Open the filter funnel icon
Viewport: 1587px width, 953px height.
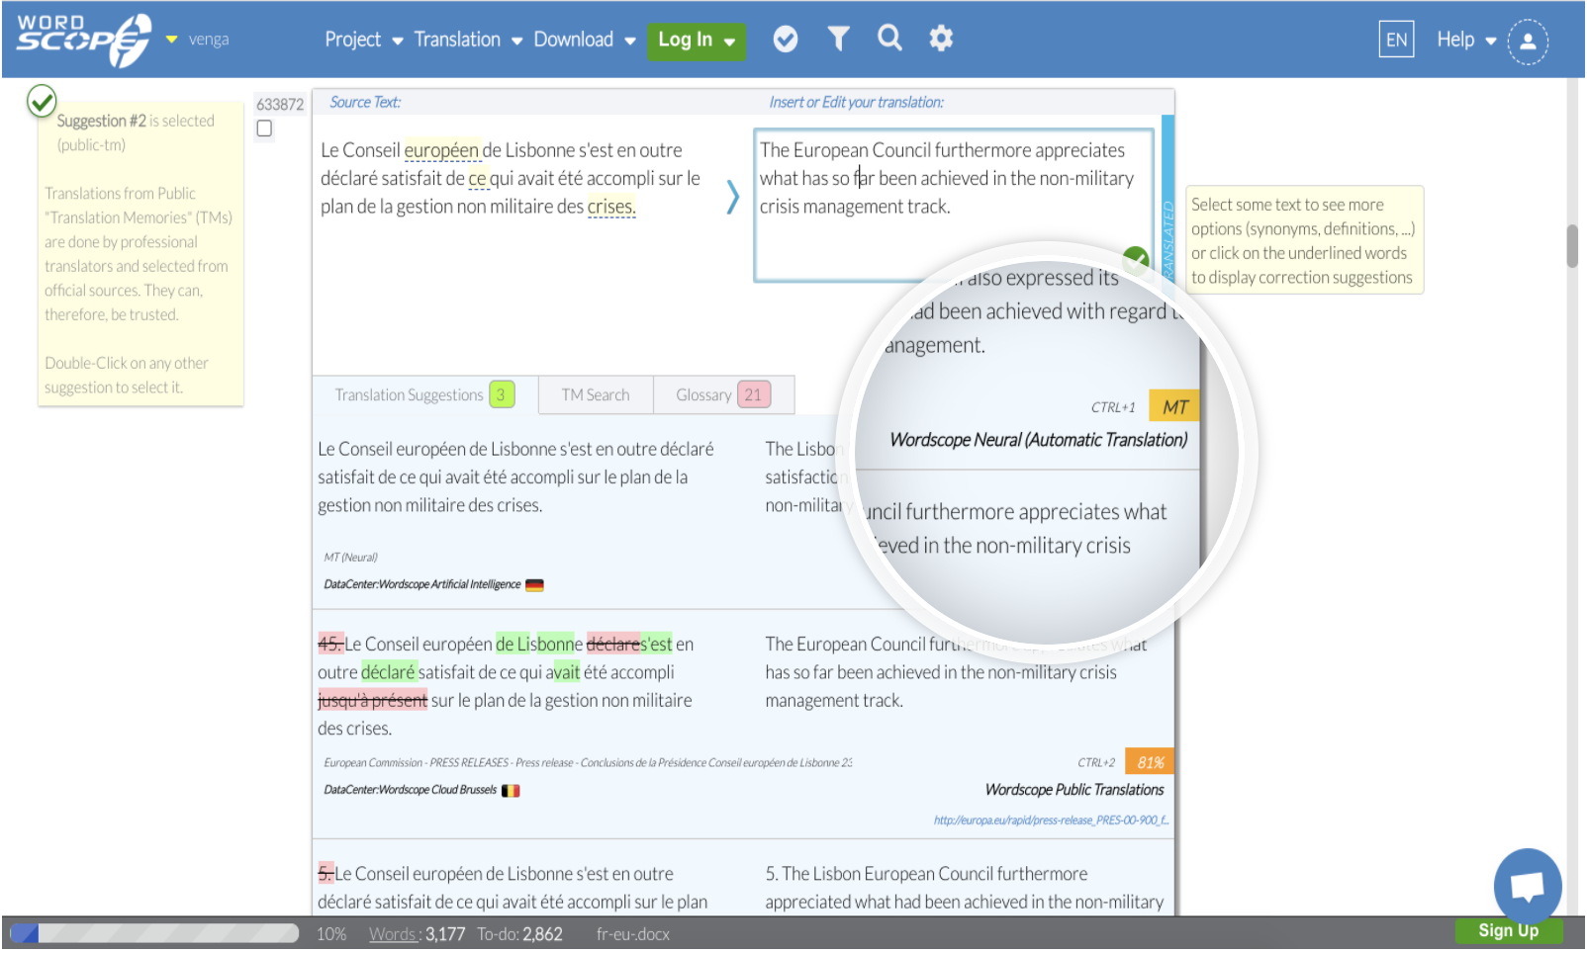[838, 39]
